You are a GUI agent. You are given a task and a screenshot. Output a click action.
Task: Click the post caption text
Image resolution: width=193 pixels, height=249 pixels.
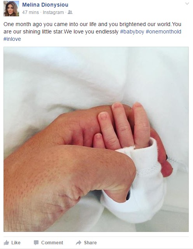pos(92,32)
